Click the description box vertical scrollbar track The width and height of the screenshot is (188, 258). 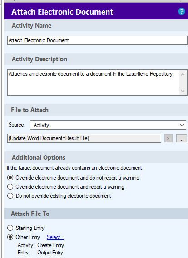pos(183,83)
